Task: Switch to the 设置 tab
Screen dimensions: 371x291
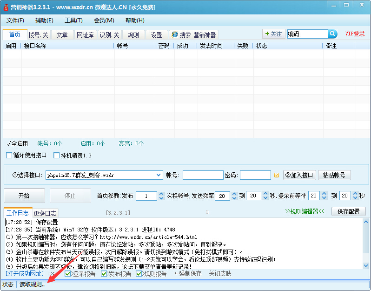Action: [x=156, y=35]
